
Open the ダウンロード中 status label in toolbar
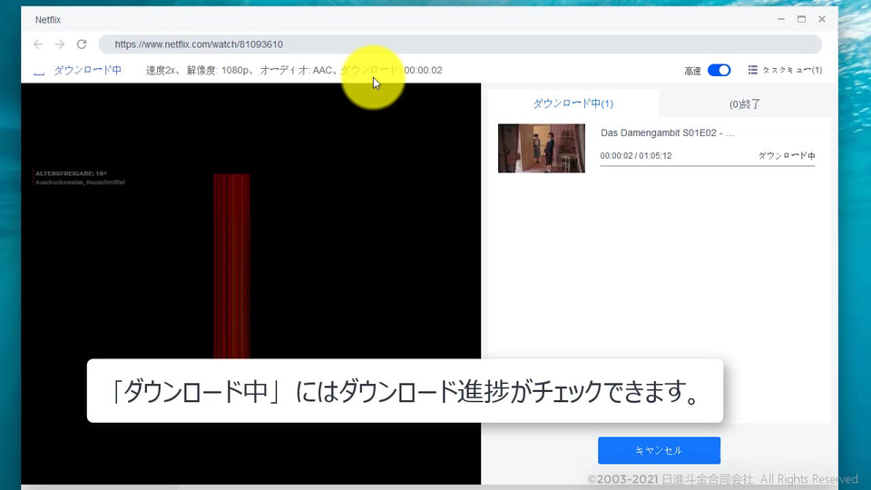[87, 70]
